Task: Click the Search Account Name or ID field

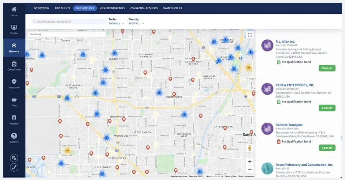Action: click(69, 22)
